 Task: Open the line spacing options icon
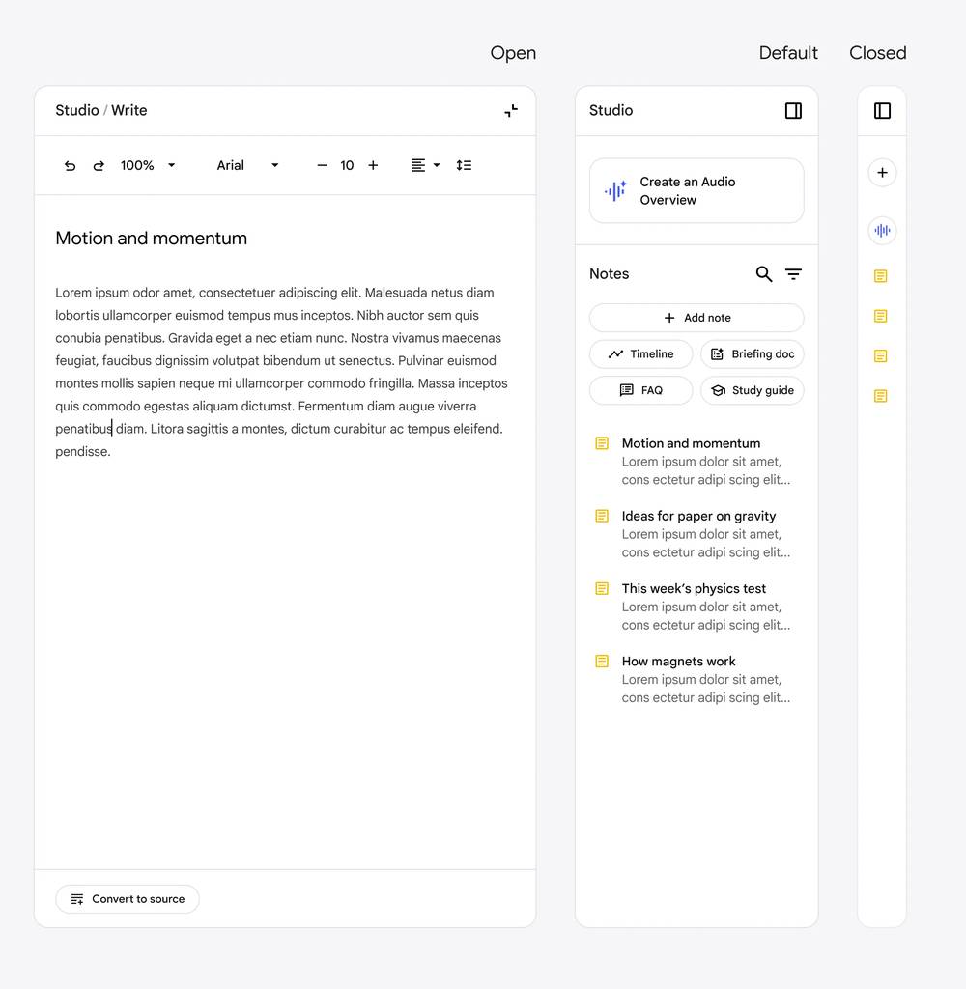(x=464, y=166)
